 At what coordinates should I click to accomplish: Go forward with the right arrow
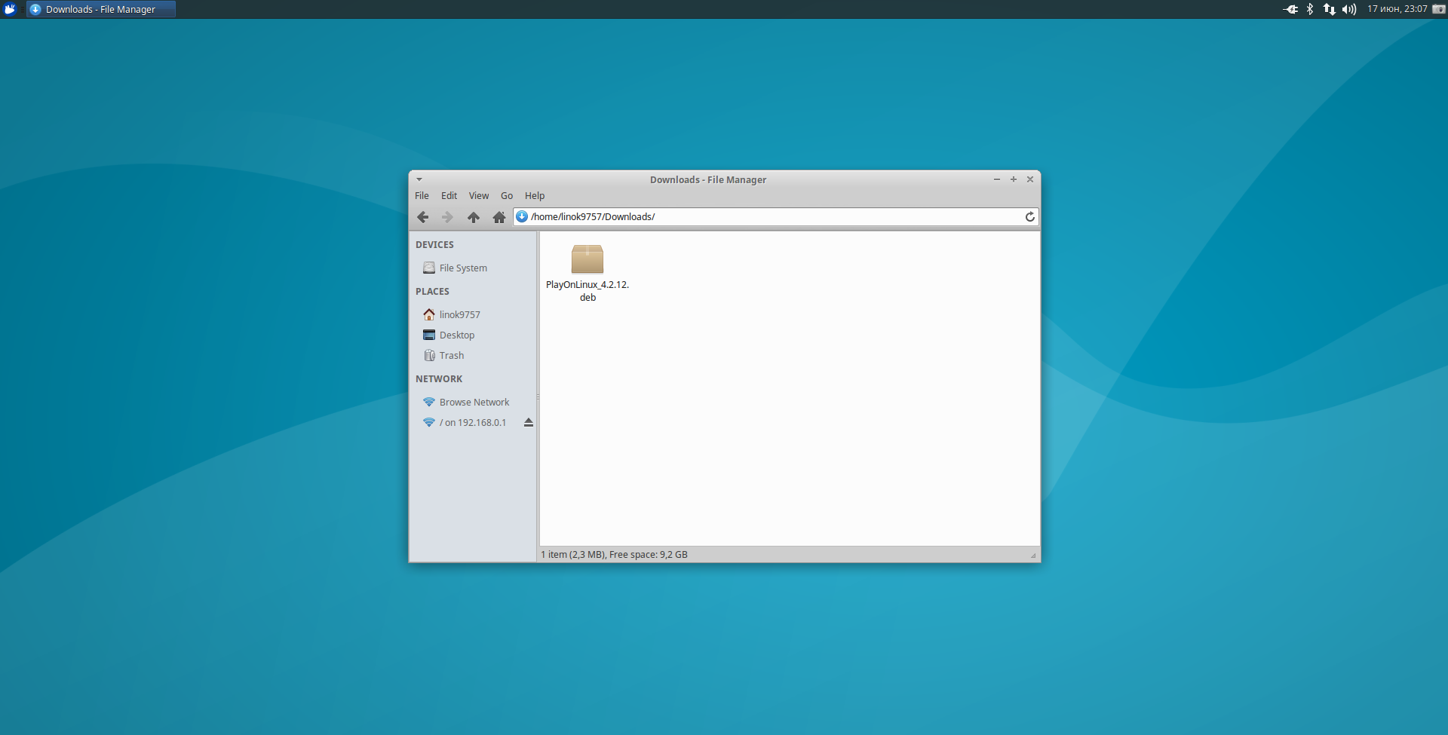447,217
